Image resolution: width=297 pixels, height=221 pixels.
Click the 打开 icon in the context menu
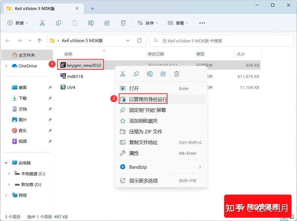coord(123,88)
